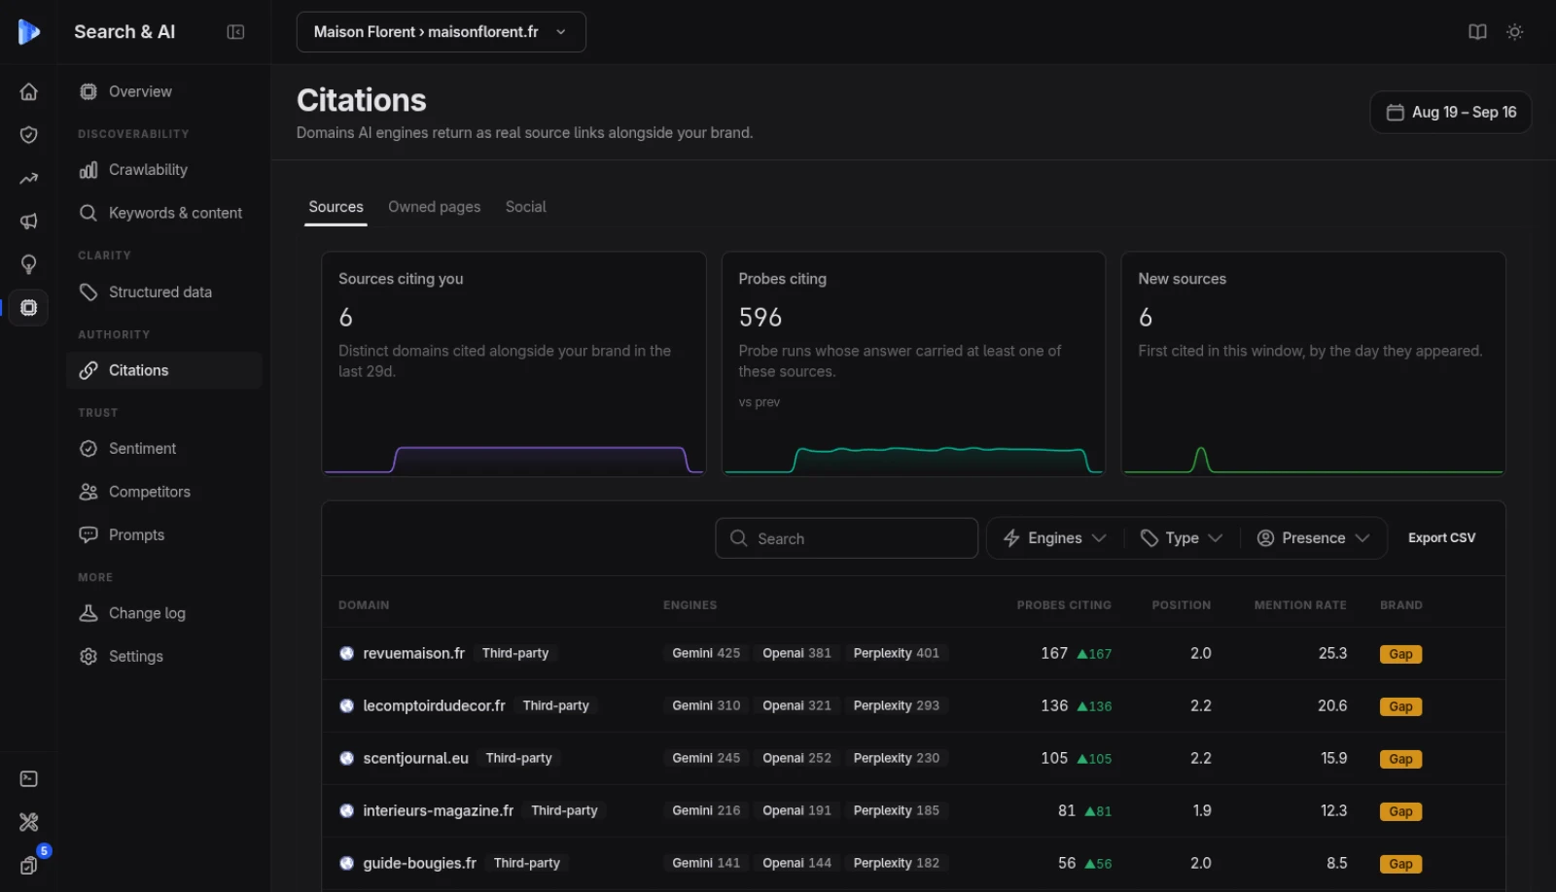Open the shield check icon in left rail
Screen dimensions: 1556x892
28,135
